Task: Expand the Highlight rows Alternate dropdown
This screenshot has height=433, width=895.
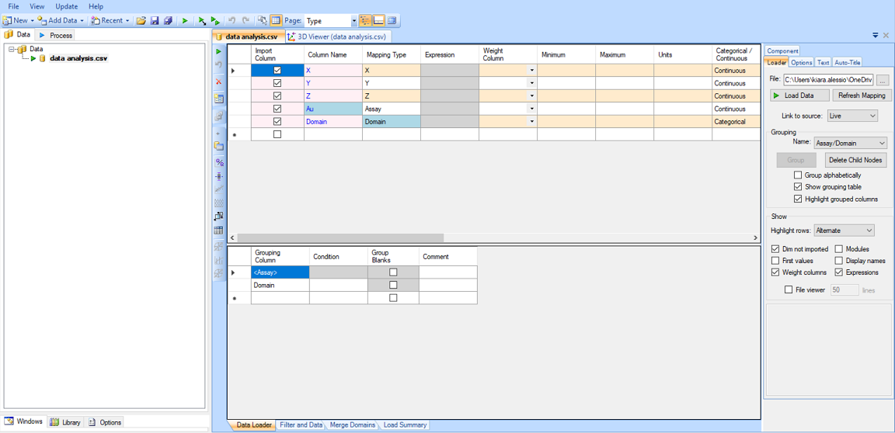Action: click(844, 230)
